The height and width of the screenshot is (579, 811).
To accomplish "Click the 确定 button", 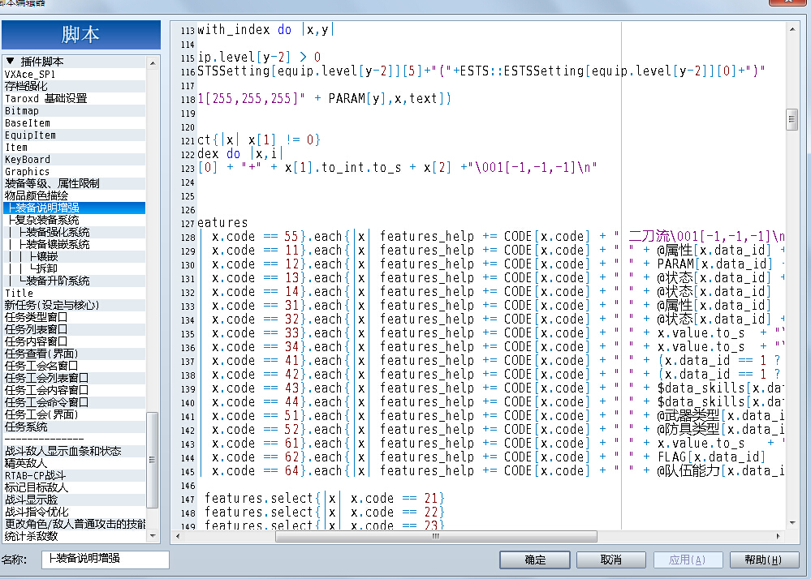I will [535, 560].
